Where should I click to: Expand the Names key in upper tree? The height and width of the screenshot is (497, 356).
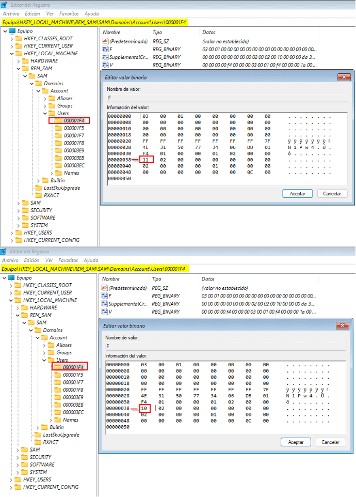[x=51, y=173]
